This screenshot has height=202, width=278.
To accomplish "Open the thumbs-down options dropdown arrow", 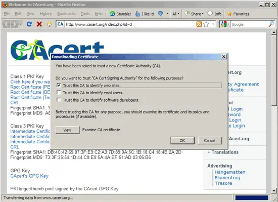I will click(167, 14).
